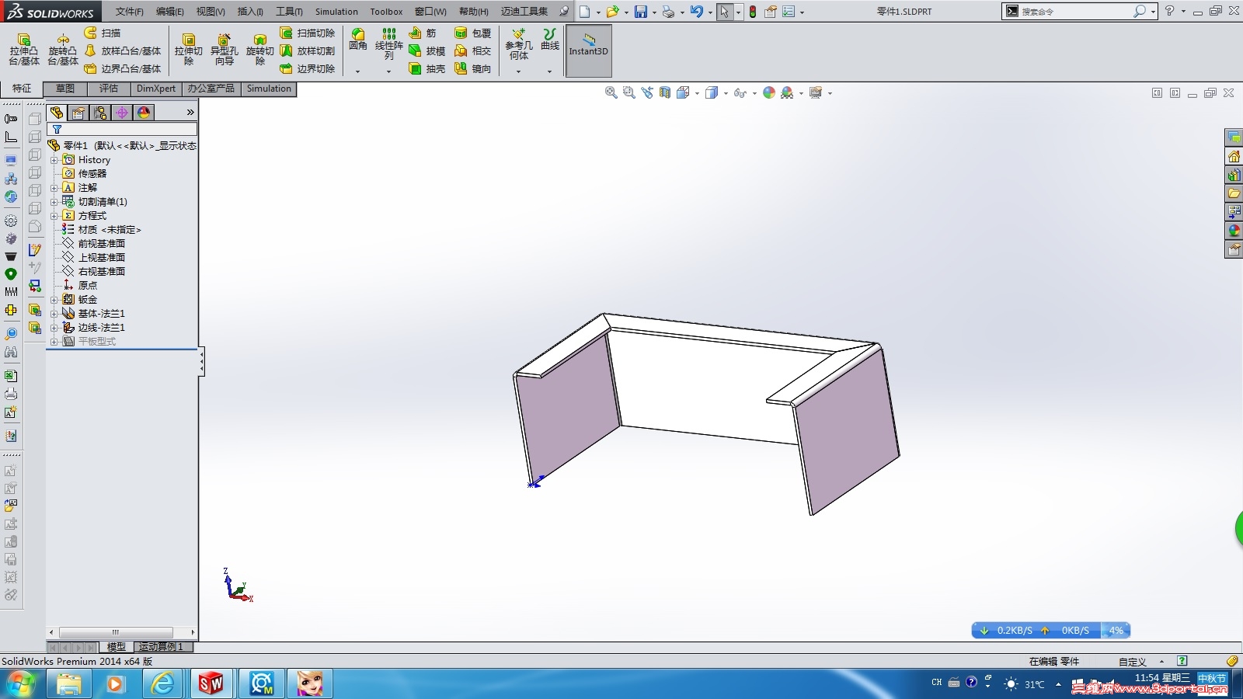Switch to the 运动算例1 motion study tab
Image resolution: width=1243 pixels, height=699 pixels.
[x=162, y=646]
